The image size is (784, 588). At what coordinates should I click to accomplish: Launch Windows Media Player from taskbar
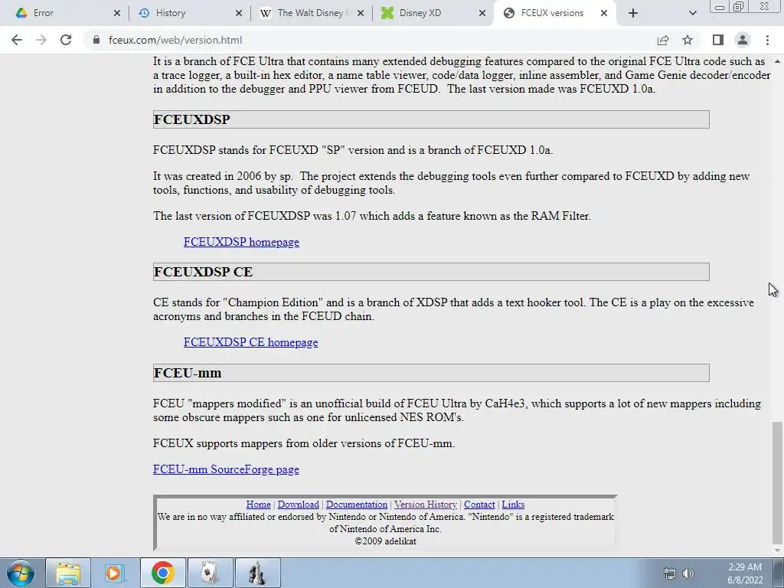click(115, 573)
